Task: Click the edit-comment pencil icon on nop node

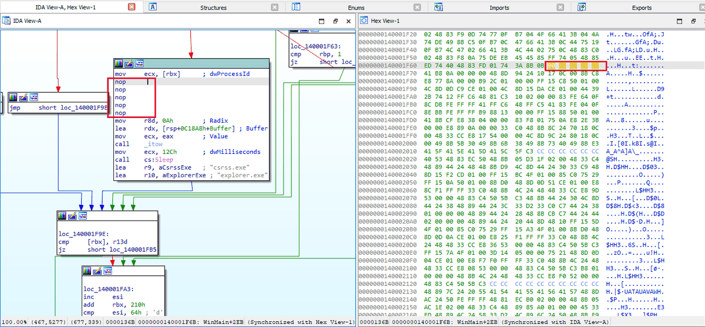Action: (x=129, y=63)
